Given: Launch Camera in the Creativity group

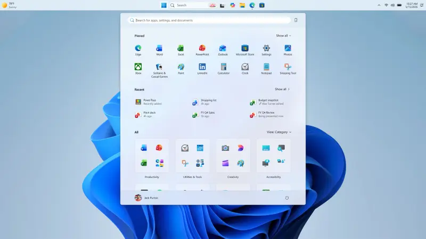Looking at the screenshot, I should [225, 148].
